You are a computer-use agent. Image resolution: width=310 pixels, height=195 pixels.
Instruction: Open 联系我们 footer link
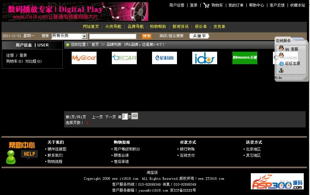(x=55, y=155)
